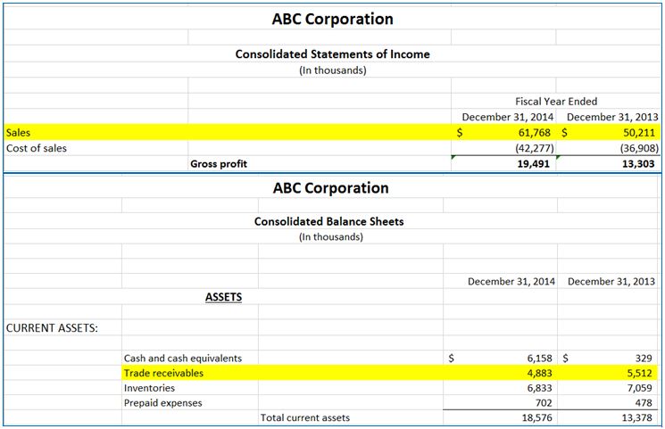Click the 2014 Sales value 61,768
Image resolution: width=665 pixels, height=429 pixels.
(535, 133)
